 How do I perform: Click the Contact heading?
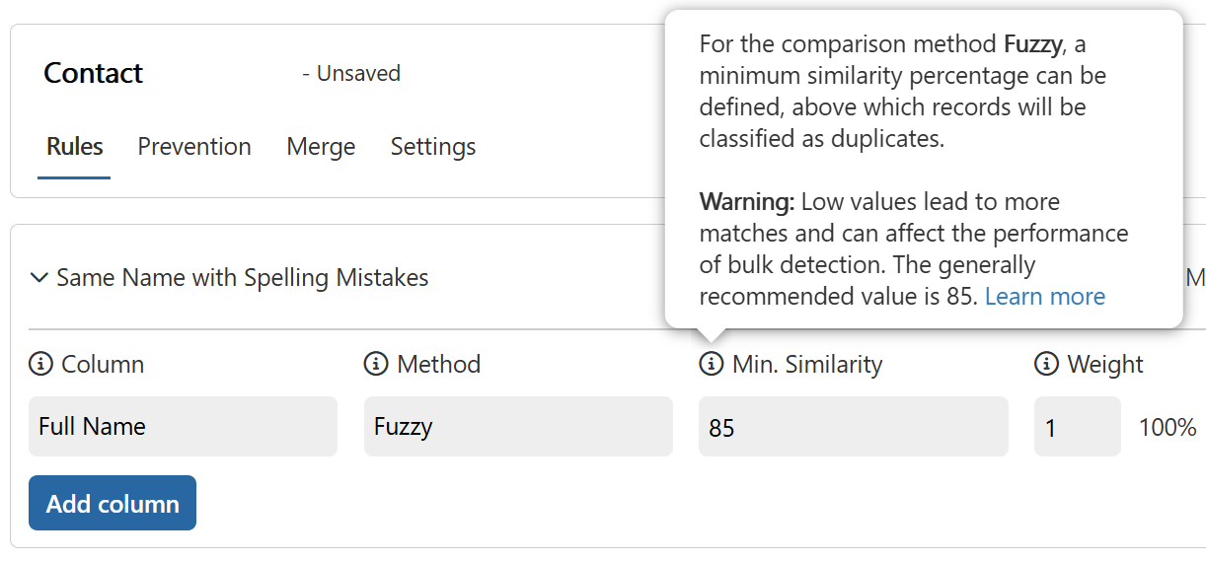click(x=94, y=73)
